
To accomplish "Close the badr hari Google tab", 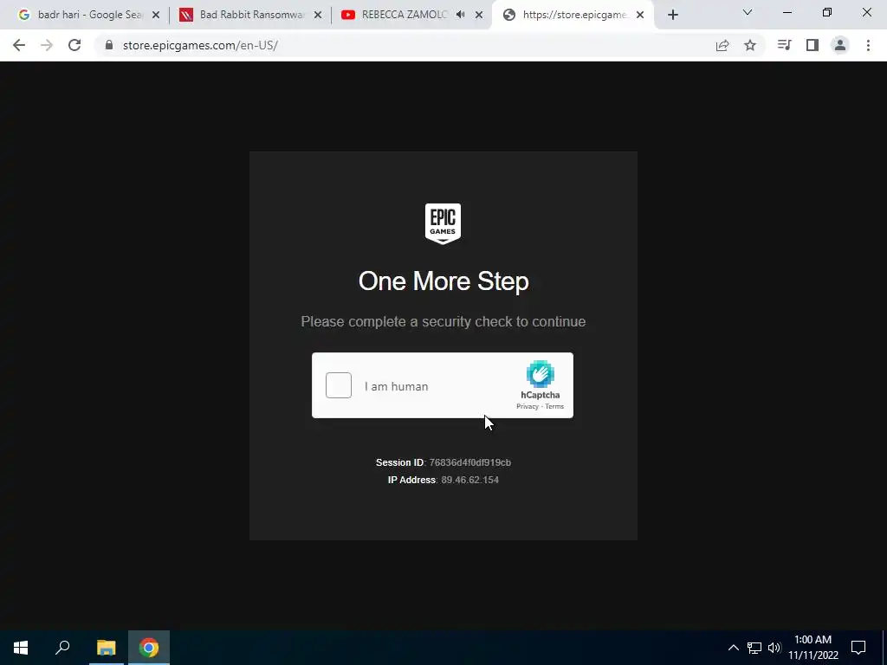I will 156,16.
